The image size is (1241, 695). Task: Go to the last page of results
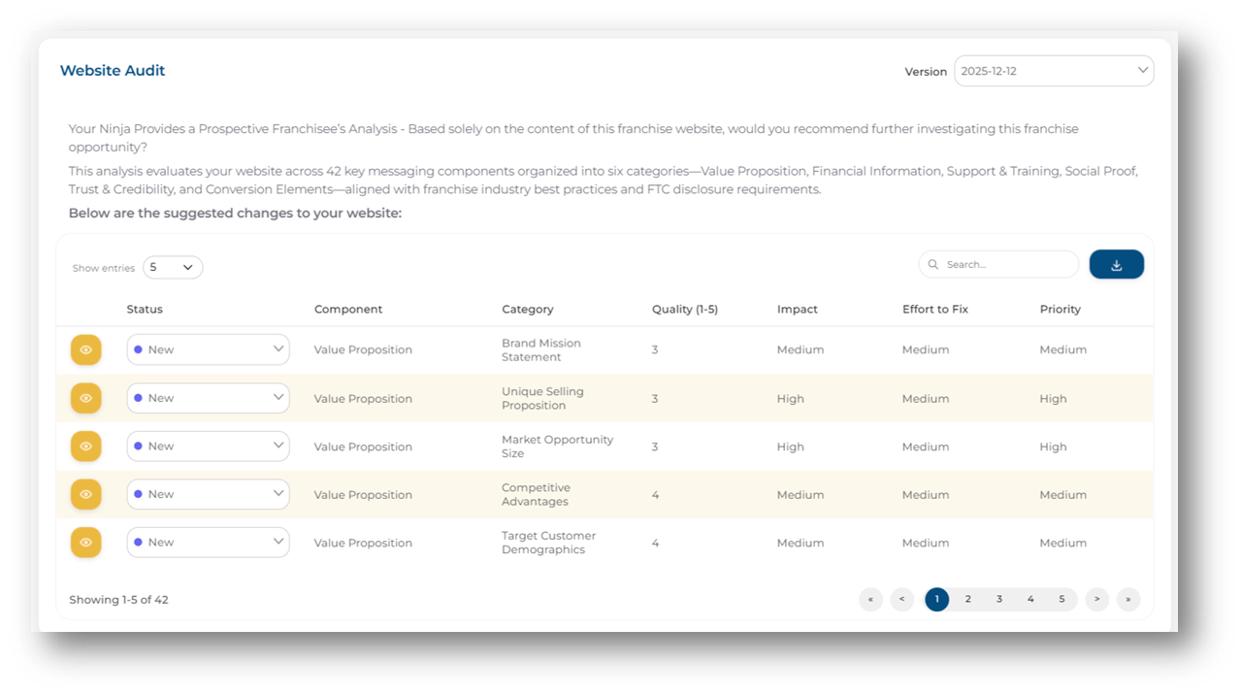(1127, 600)
